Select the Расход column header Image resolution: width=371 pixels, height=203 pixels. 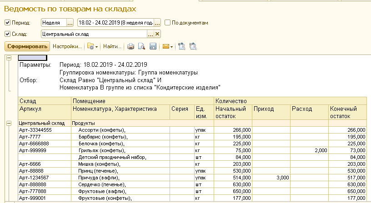(x=310, y=112)
